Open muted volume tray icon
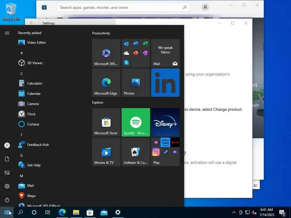The height and width of the screenshot is (218, 291). pos(254,212)
